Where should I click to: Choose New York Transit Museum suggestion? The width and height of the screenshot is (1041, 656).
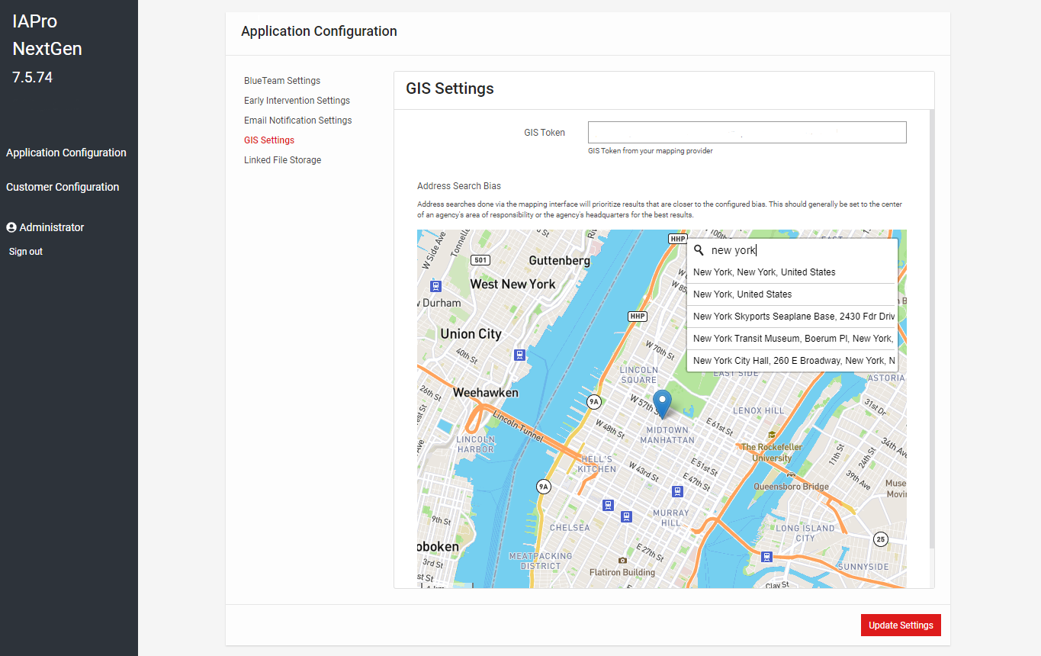[x=792, y=339]
